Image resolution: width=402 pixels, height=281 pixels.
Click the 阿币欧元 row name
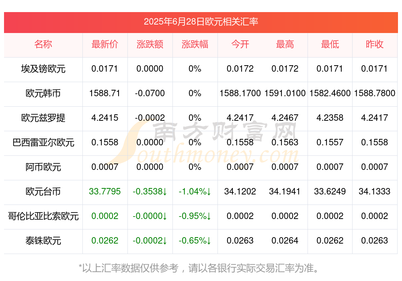(x=43, y=167)
